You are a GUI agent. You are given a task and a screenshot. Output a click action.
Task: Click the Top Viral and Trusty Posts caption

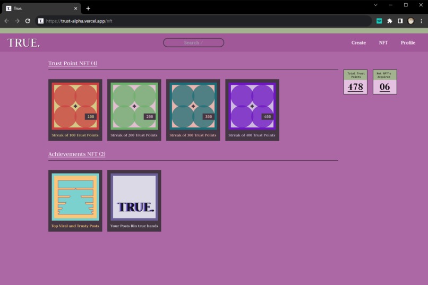coord(75,226)
